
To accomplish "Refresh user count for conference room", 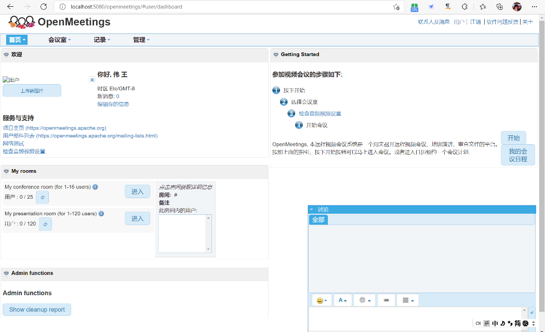I will 43,198.
